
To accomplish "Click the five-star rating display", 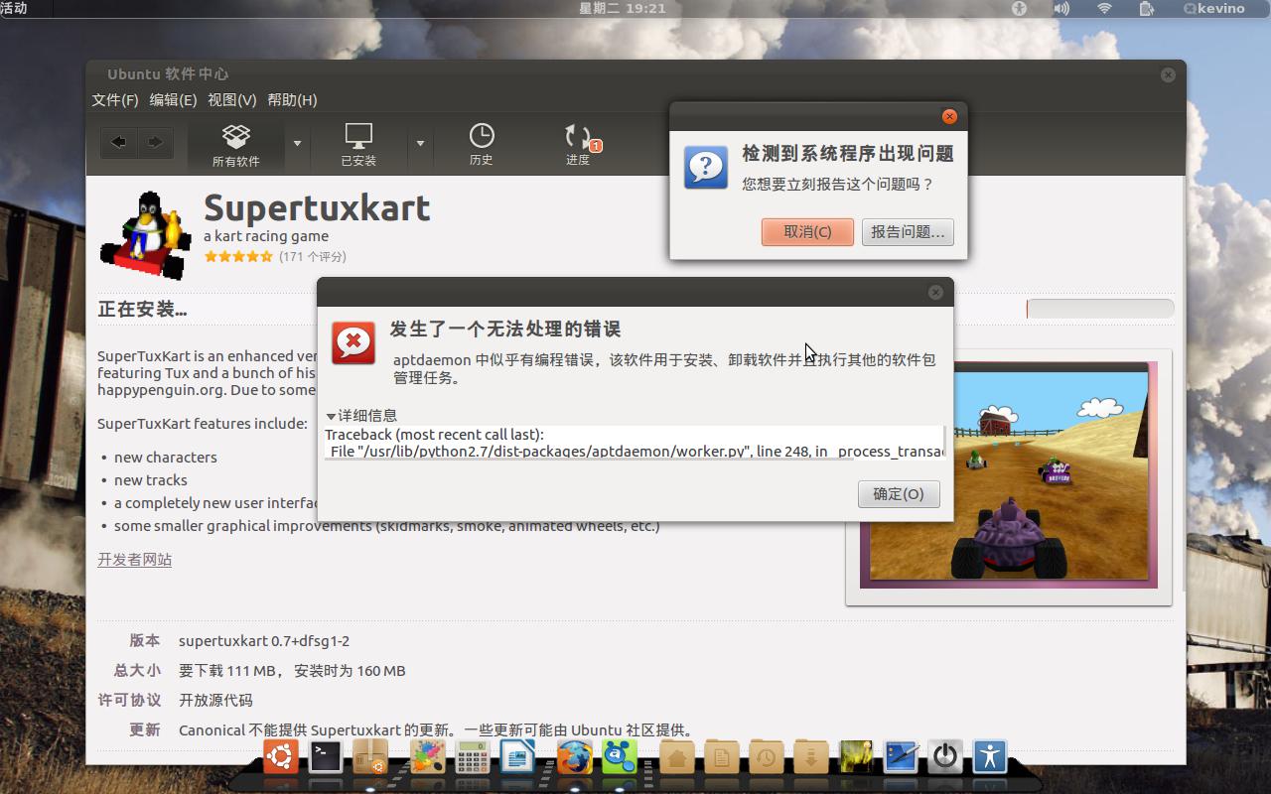I will [238, 256].
